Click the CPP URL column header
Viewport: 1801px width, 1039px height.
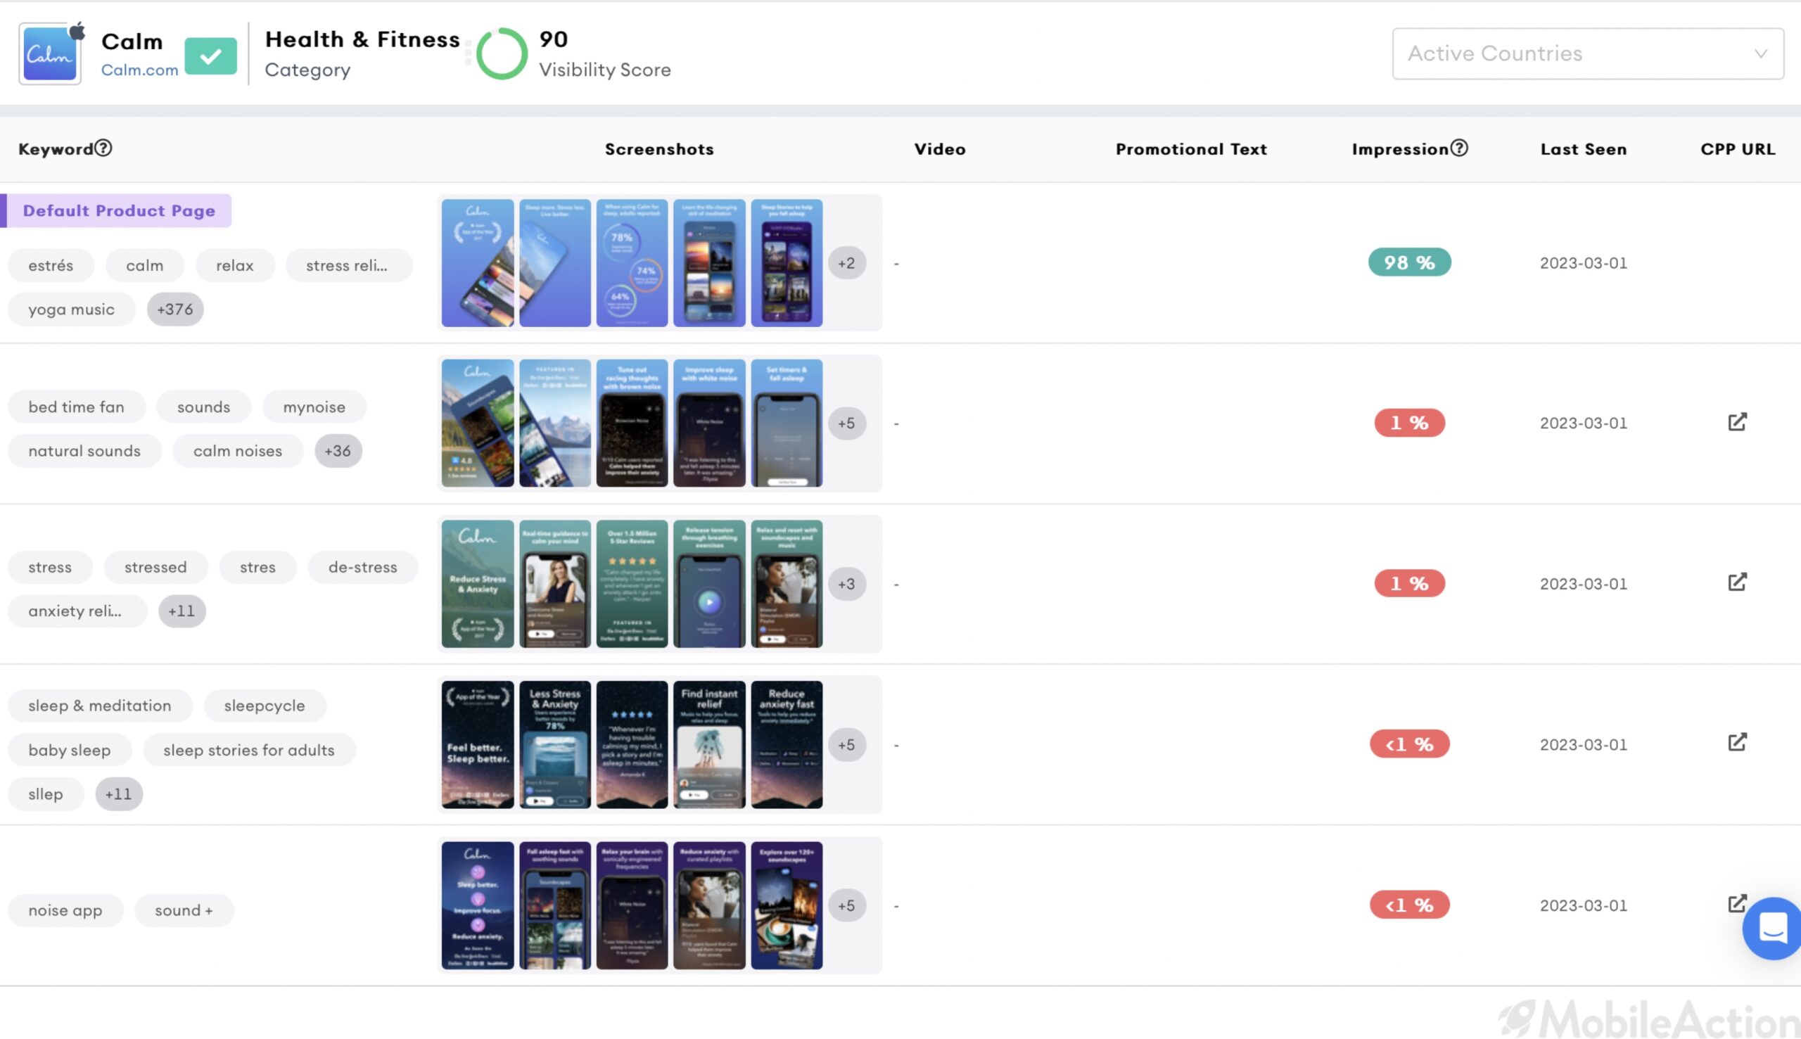click(x=1738, y=149)
